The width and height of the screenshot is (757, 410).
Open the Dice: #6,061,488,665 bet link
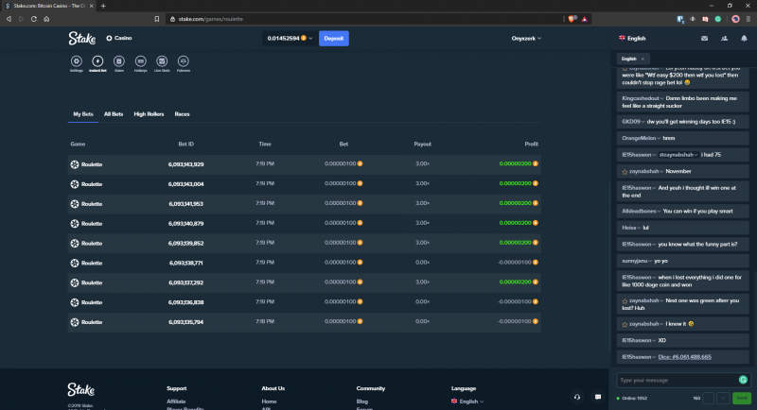coord(684,357)
